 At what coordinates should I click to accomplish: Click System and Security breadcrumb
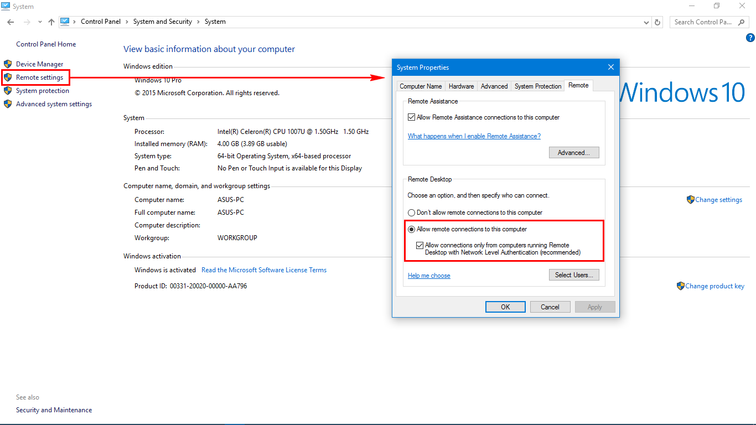point(163,22)
